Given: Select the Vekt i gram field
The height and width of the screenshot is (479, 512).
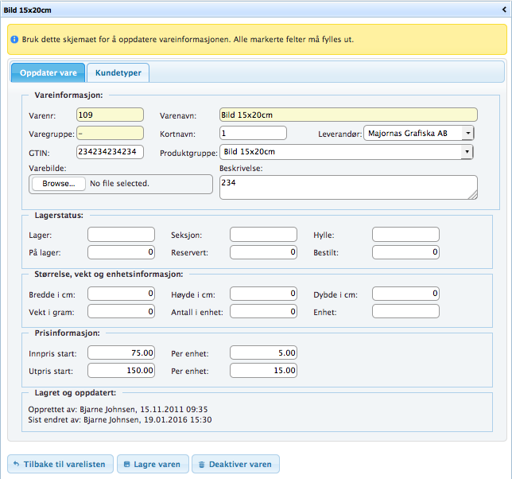Looking at the screenshot, I should [x=121, y=312].
